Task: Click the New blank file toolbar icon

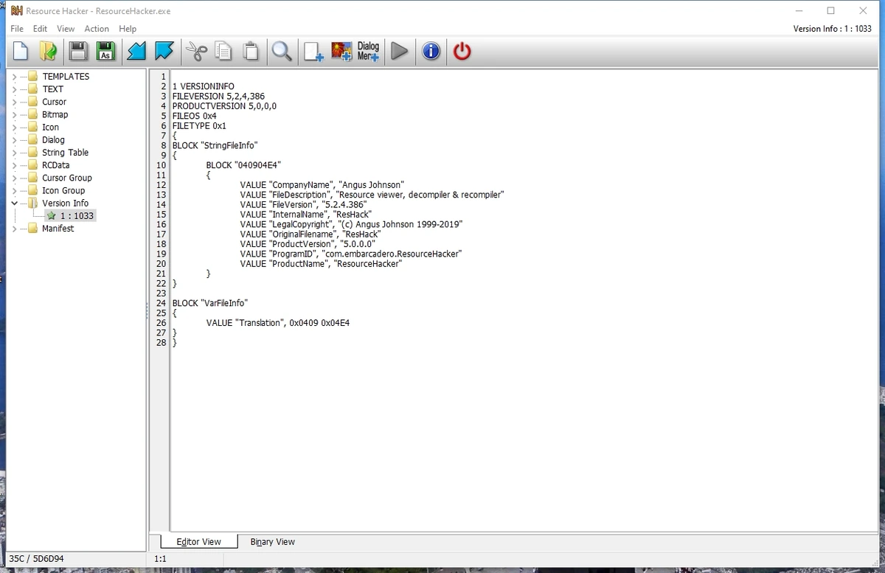Action: click(x=21, y=51)
